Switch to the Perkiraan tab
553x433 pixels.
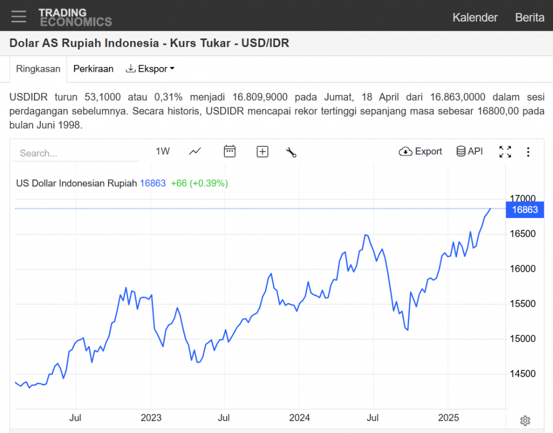[93, 68]
